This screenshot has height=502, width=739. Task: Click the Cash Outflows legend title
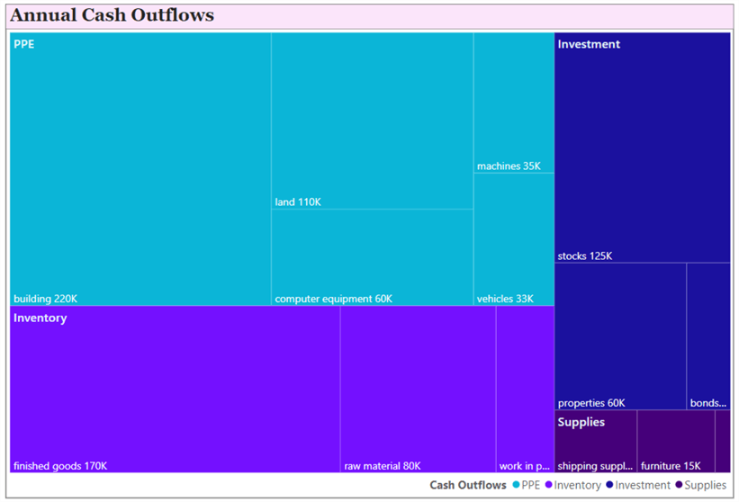click(x=467, y=485)
